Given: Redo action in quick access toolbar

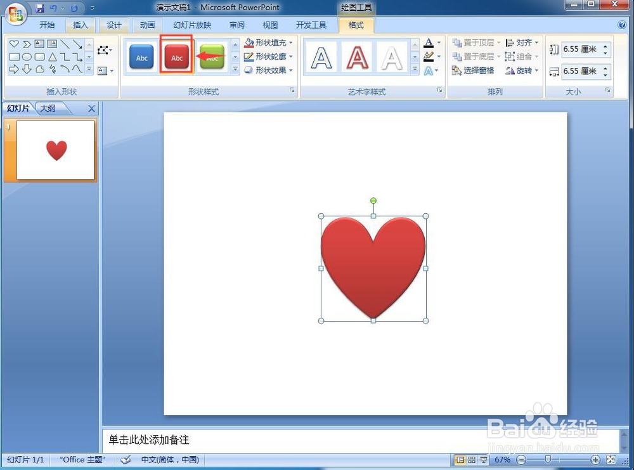Looking at the screenshot, I should click(74, 8).
